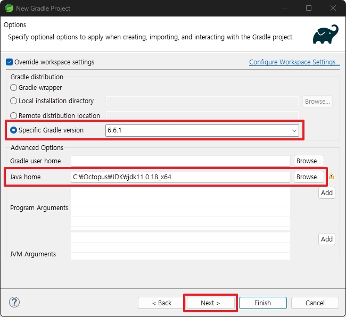This screenshot has width=346, height=317.
Task: Select Specific Gradle version option
Action: click(x=13, y=130)
